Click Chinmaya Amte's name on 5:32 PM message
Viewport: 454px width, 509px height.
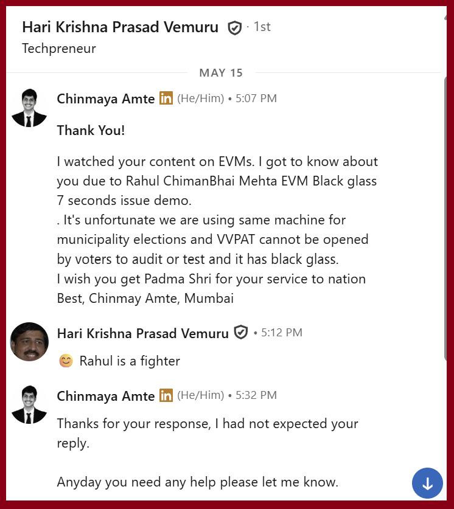pos(106,396)
